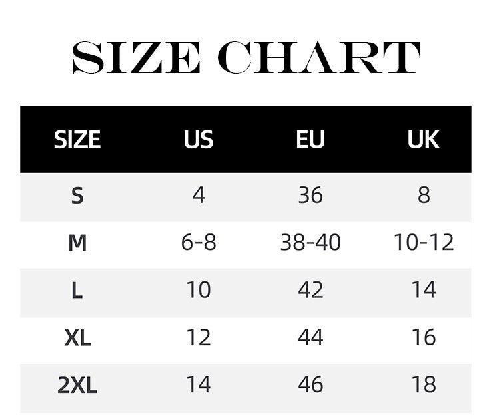Select EU size 44 cell
491x419 pixels.
(x=310, y=338)
